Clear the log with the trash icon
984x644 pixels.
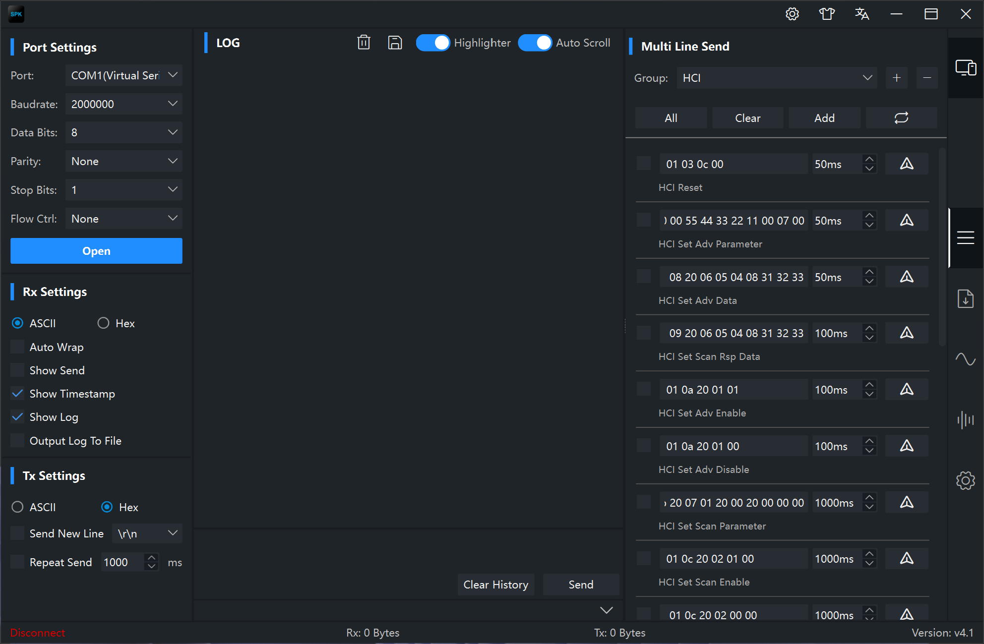click(364, 43)
